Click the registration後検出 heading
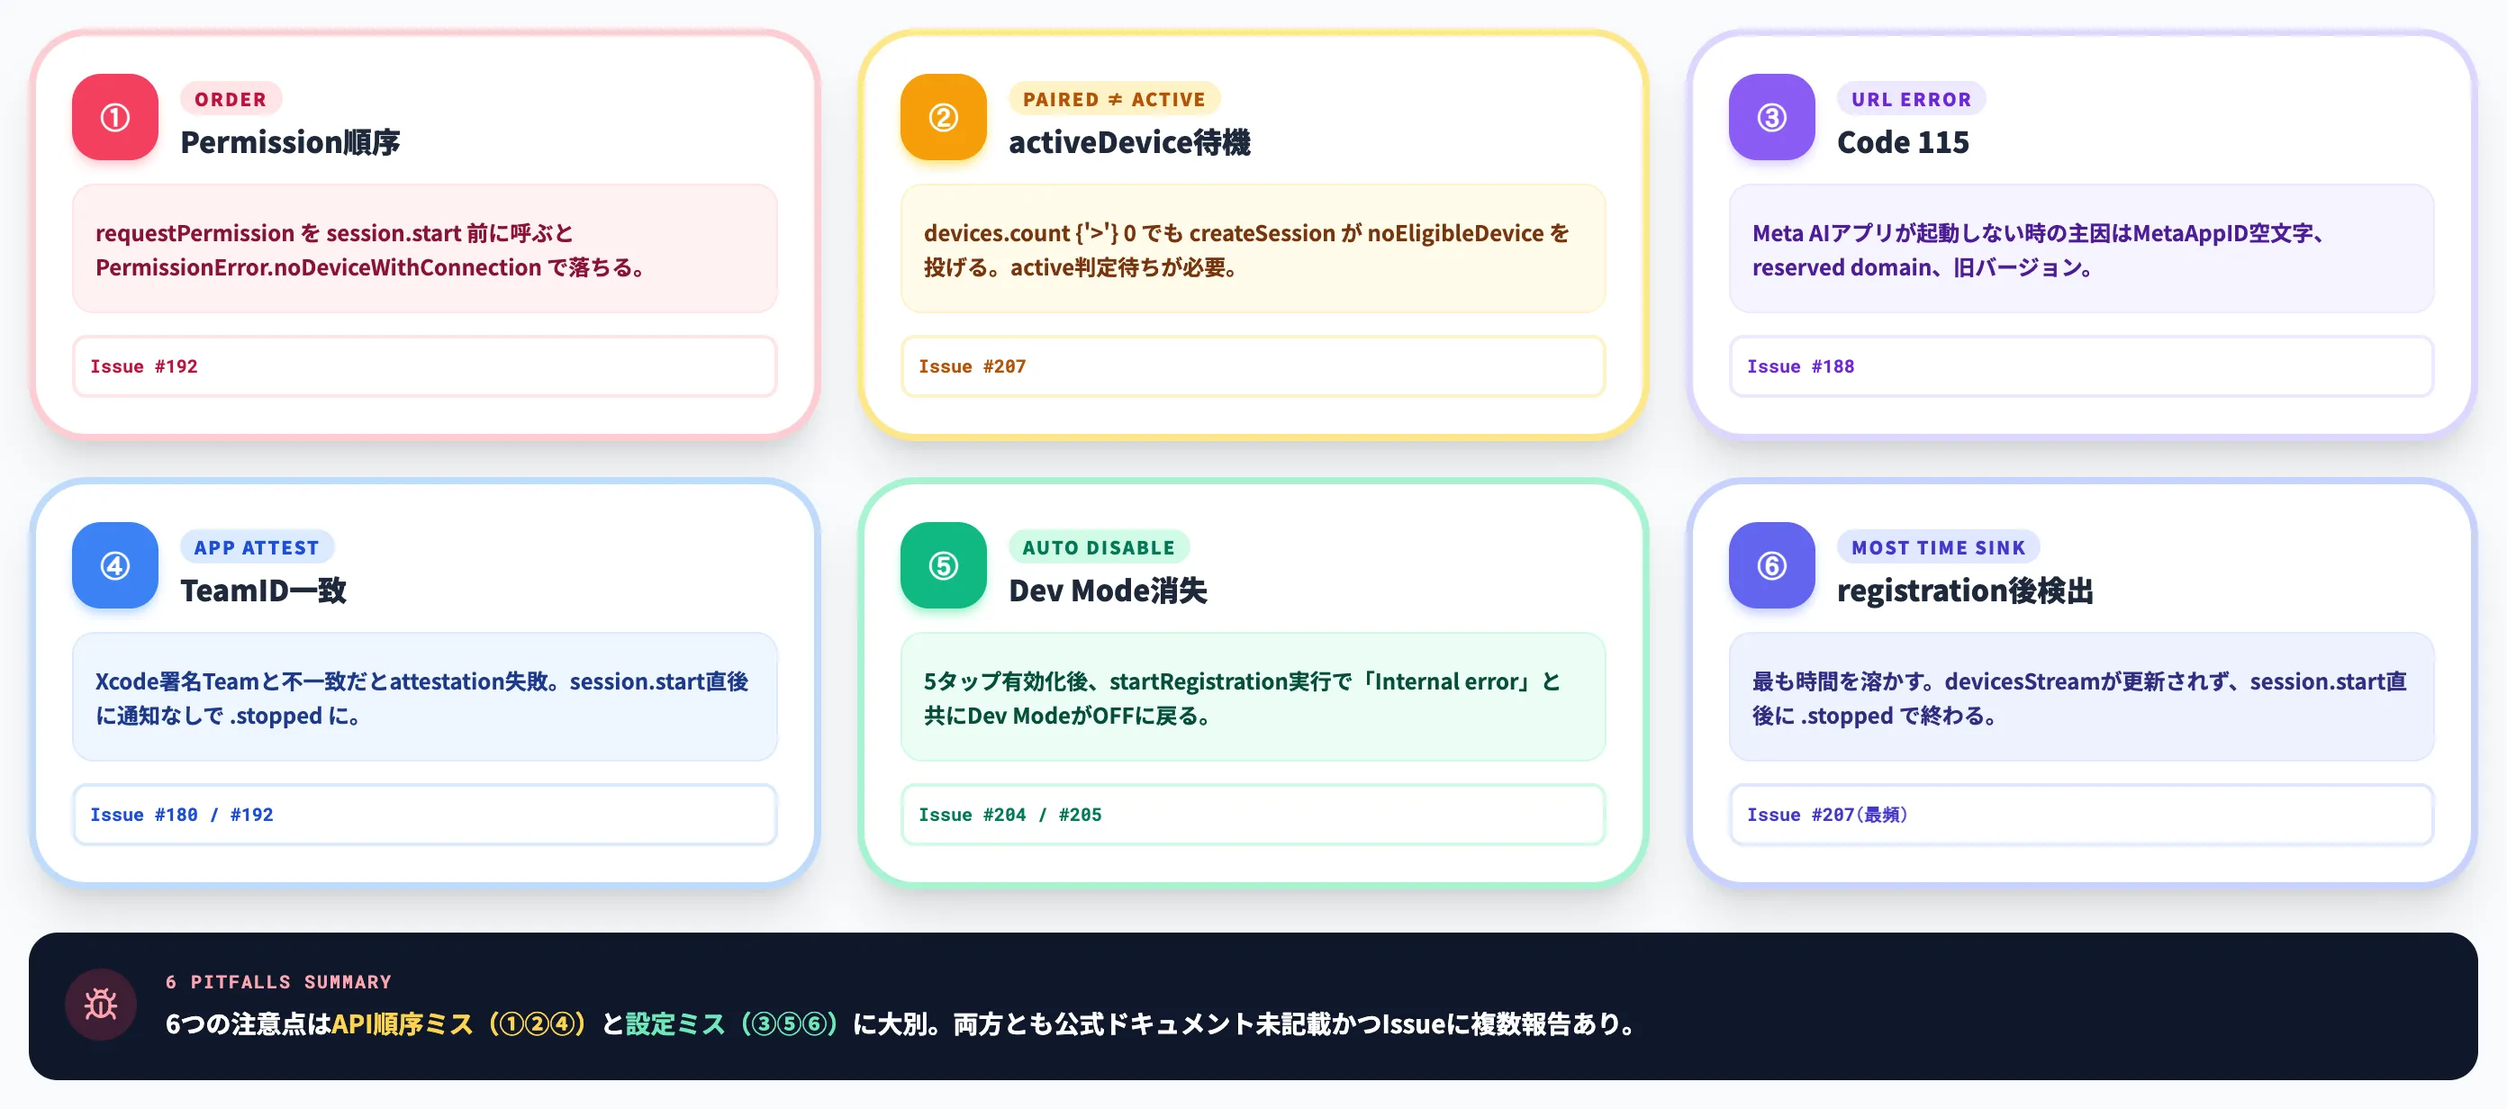2507x1109 pixels. (x=1965, y=591)
